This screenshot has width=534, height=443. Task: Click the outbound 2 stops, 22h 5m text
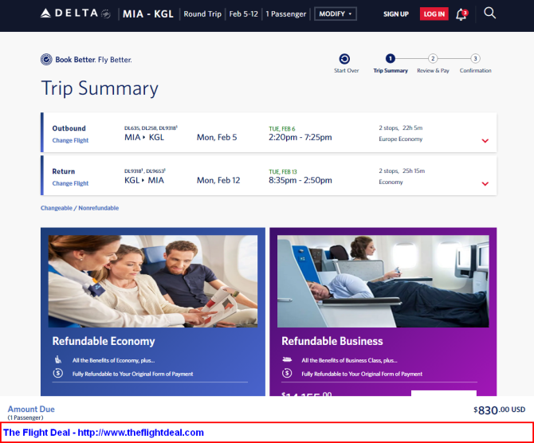(x=400, y=128)
